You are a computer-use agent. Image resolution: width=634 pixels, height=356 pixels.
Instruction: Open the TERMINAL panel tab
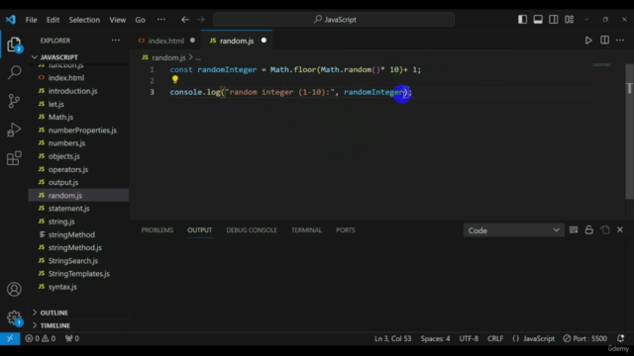coord(306,230)
